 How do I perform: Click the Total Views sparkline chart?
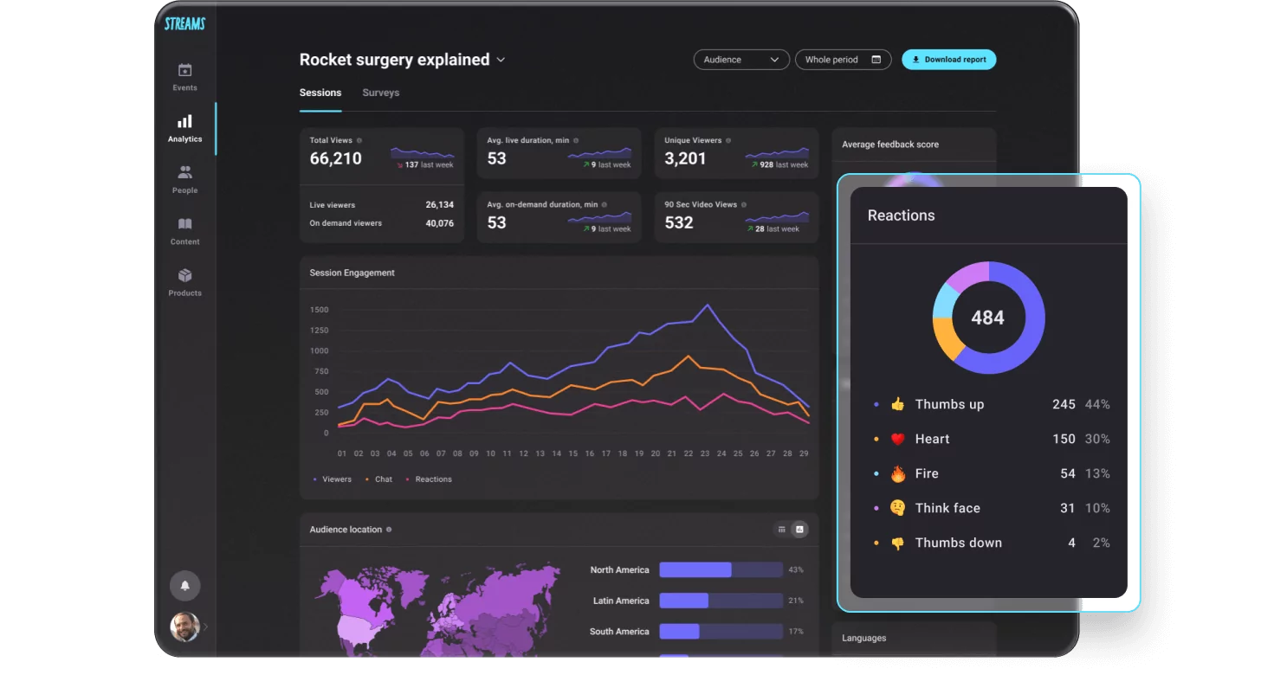pos(422,152)
